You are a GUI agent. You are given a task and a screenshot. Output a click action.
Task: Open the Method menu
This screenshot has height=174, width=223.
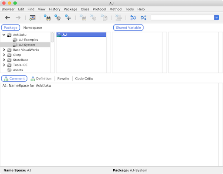[x=115, y=9]
